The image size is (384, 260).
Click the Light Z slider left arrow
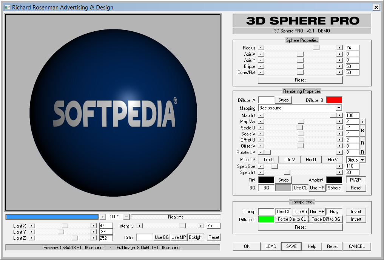[x=32, y=238]
